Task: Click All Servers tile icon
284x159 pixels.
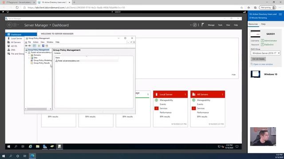Action: coord(194,94)
